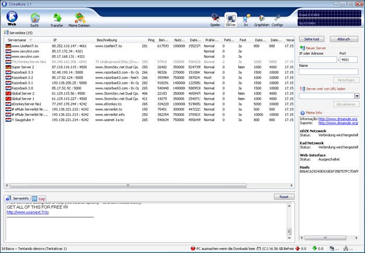
Task: Click flag icon of eDonkeyServer No1
Action: point(8,104)
